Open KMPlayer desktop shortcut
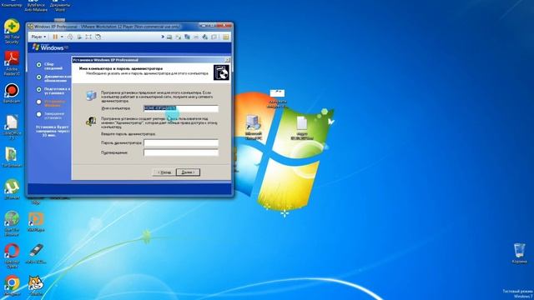The image size is (534, 300). 36,221
